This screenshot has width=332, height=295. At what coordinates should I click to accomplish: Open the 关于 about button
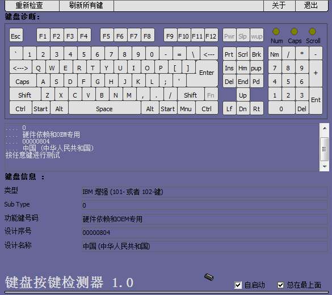coord(279,5)
